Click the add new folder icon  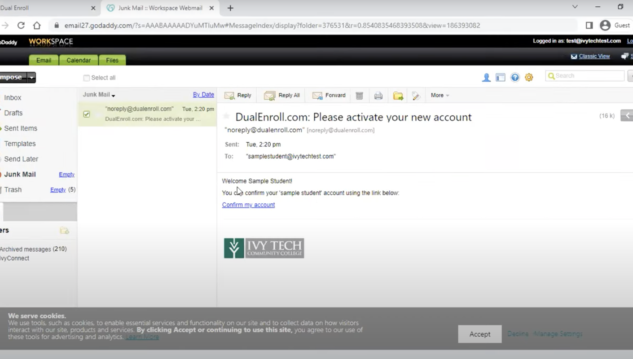(x=64, y=231)
